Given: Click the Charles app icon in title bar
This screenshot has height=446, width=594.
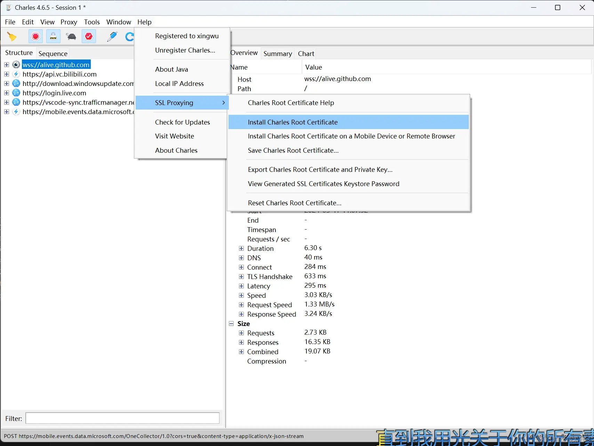Looking at the screenshot, I should pyautogui.click(x=8, y=8).
